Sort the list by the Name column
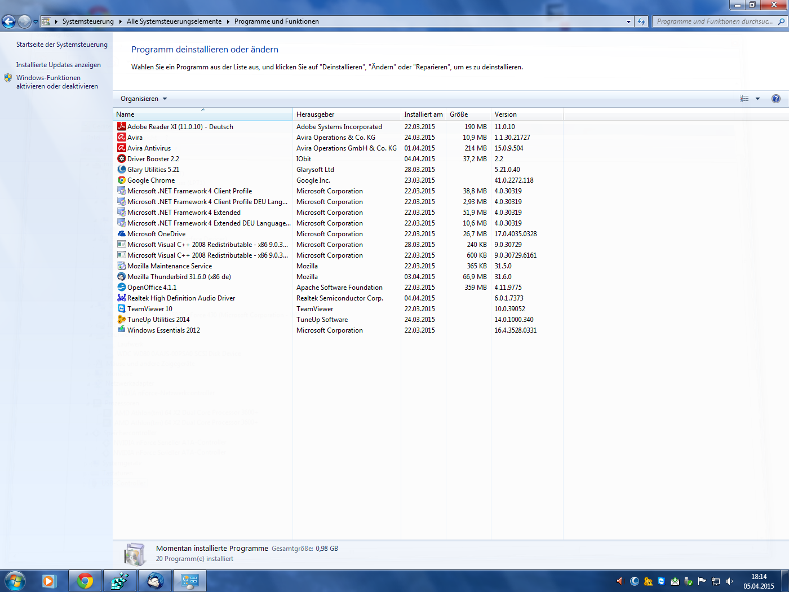 (x=203, y=114)
